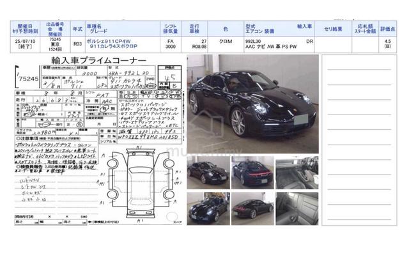Viewport: 409px width, 268px height.
Task: Click the 走行 車検 column header
Action: 194,29
